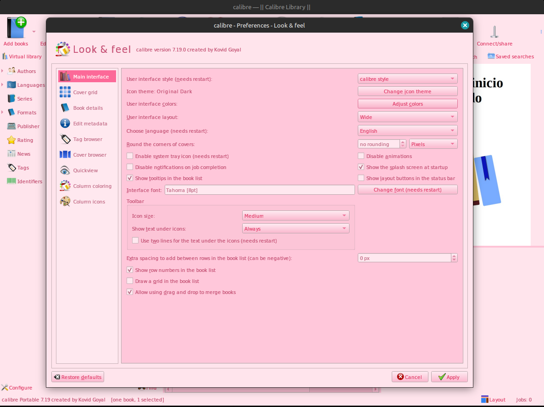Click the horizontal scrollbar of book list
This screenshot has width=544, height=407.
coord(272,390)
